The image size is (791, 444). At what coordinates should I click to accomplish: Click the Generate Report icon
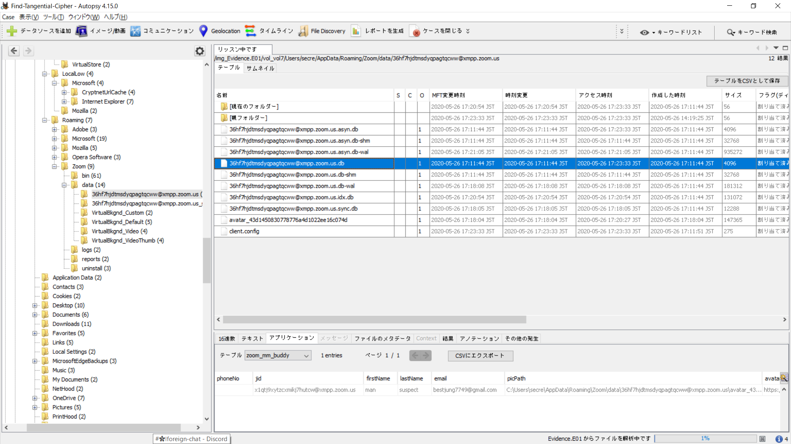coord(356,31)
